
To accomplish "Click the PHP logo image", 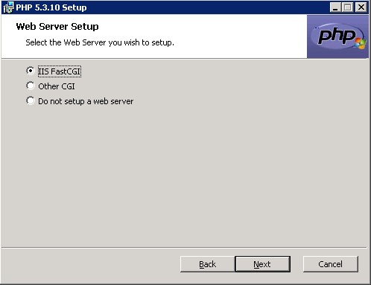I will (338, 36).
